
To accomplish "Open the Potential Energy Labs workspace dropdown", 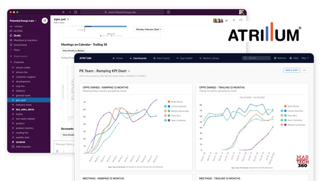I will pyautogui.click(x=23, y=21).
